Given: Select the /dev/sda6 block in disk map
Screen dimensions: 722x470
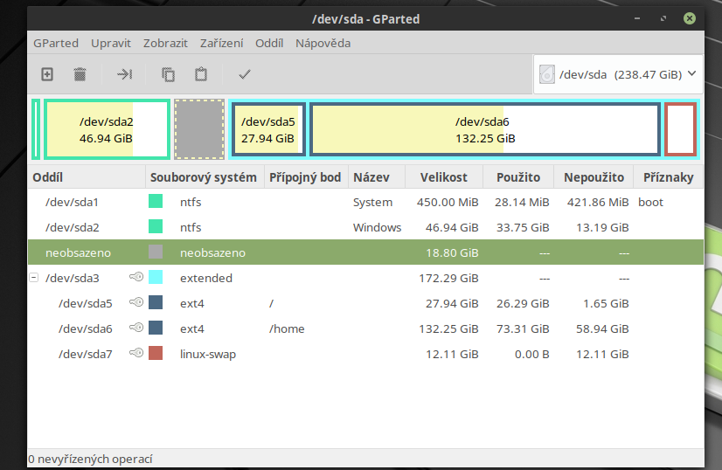Looking at the screenshot, I should pos(484,129).
